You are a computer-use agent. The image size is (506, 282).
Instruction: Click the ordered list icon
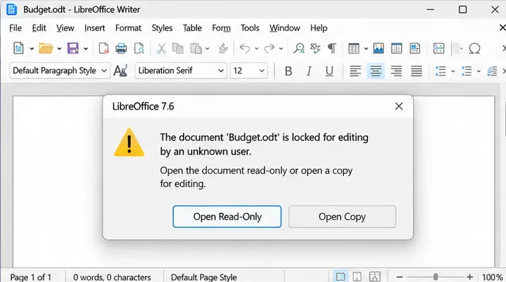pos(466,71)
